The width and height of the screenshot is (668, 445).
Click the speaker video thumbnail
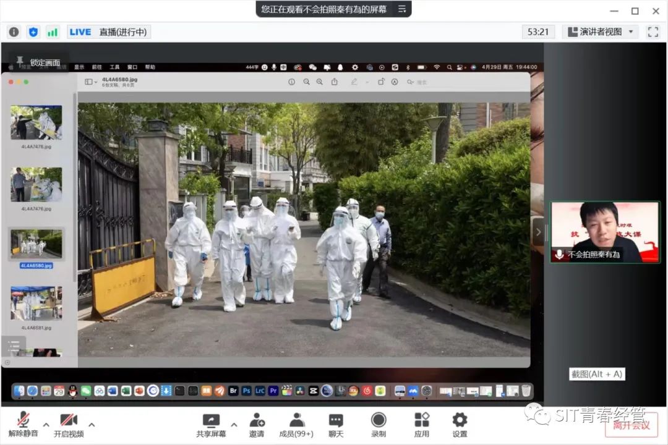click(x=605, y=232)
